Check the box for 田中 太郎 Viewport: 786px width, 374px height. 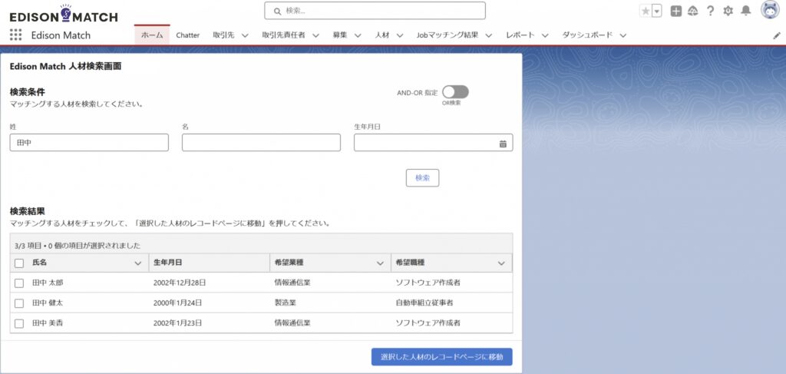point(19,283)
